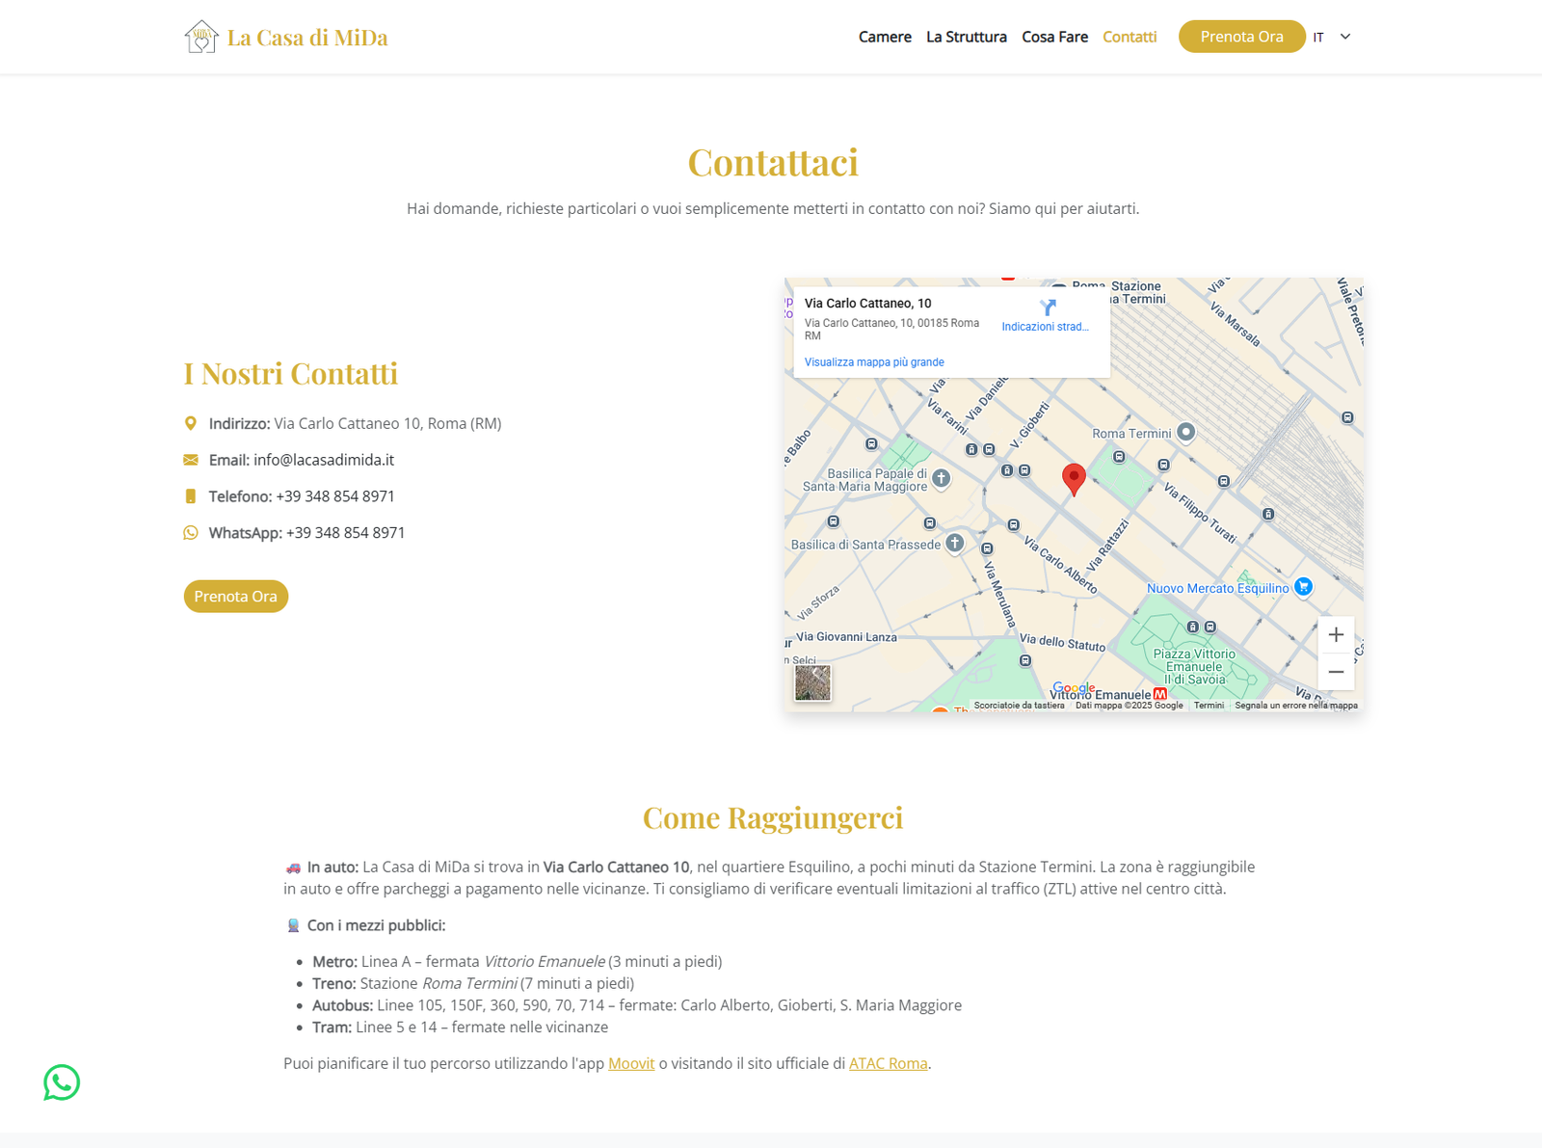The height and width of the screenshot is (1148, 1542).
Task: Open the IT language dropdown
Action: click(x=1318, y=37)
